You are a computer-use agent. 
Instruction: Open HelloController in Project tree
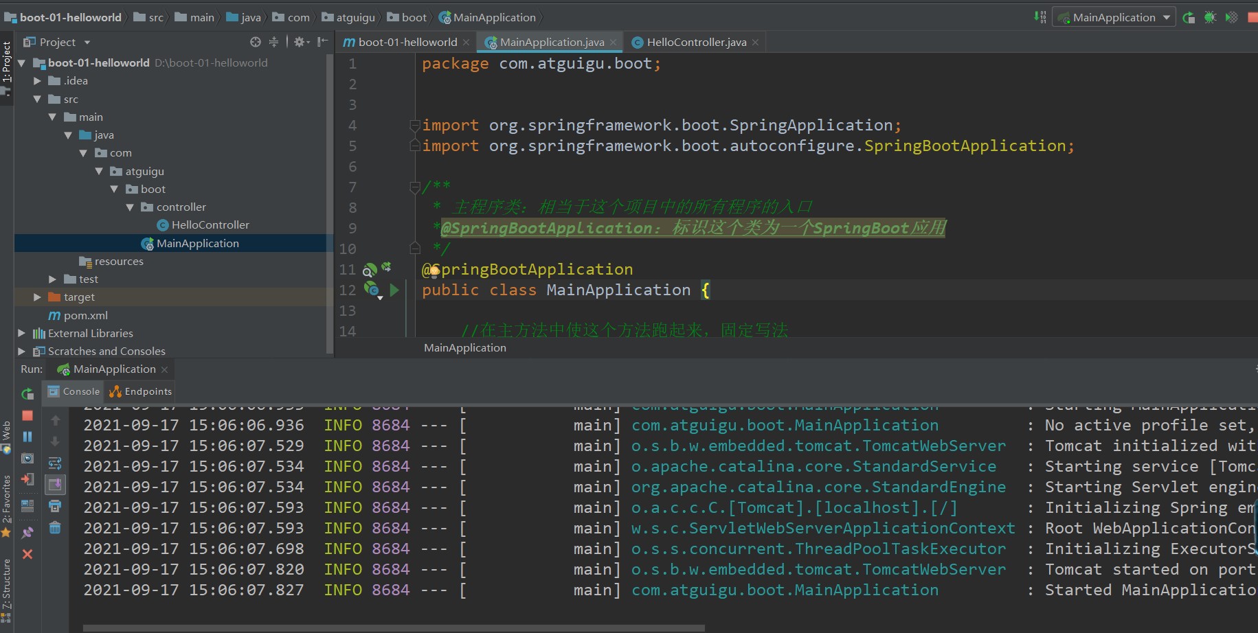(203, 225)
